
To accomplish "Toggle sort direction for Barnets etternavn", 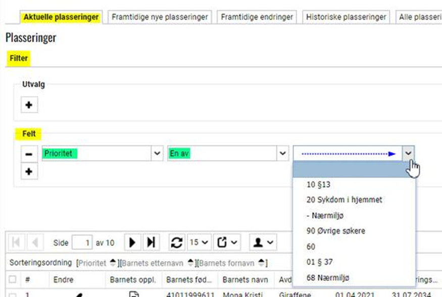I will (191, 263).
